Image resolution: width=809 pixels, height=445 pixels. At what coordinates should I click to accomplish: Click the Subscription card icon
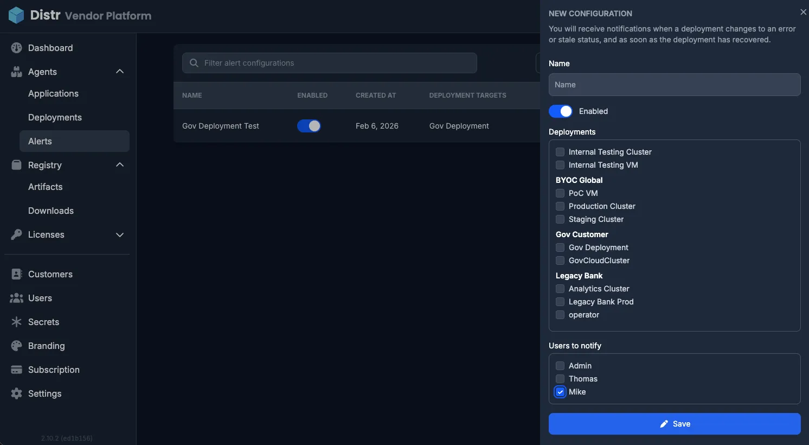16,370
